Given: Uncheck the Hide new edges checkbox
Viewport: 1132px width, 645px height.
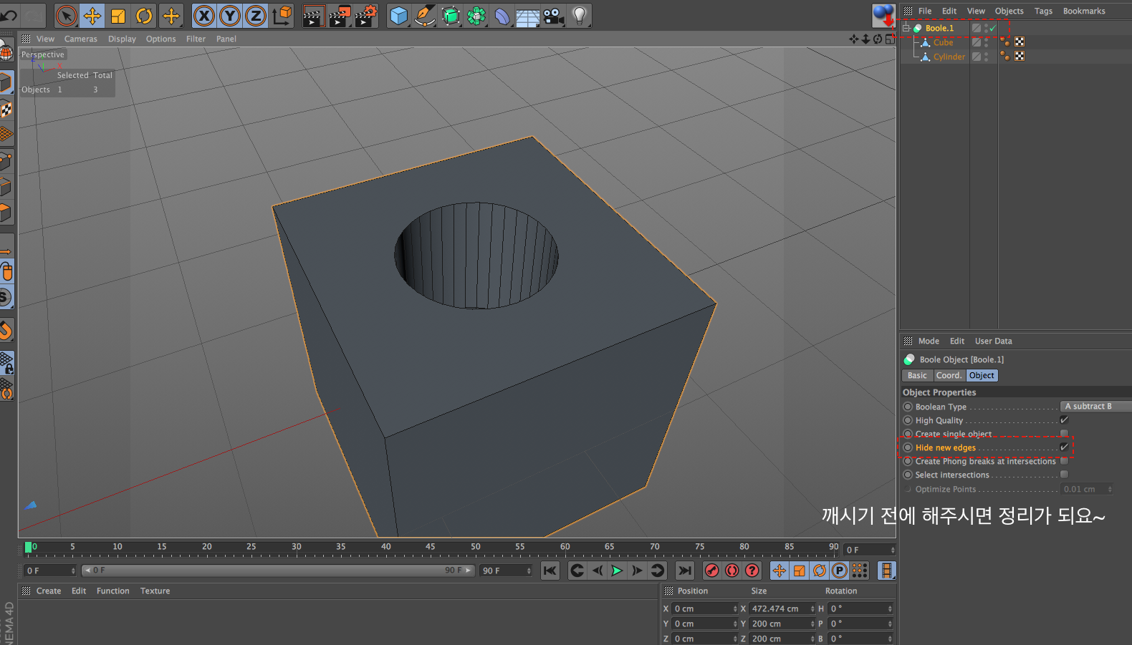Looking at the screenshot, I should click(1064, 447).
